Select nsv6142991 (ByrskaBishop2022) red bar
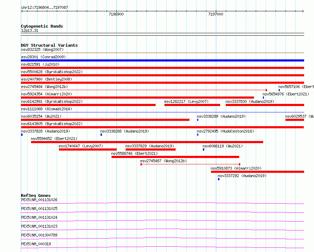Viewport: 314px width, 252px height. (x=88, y=105)
